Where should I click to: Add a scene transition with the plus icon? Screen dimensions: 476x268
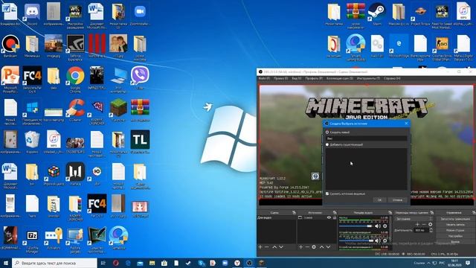(417, 224)
